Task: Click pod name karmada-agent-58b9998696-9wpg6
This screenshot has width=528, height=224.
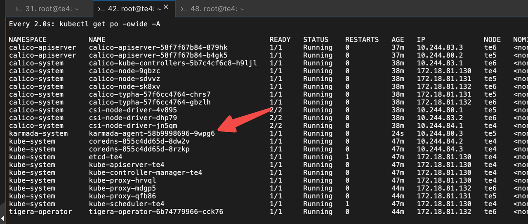Action: [152, 133]
